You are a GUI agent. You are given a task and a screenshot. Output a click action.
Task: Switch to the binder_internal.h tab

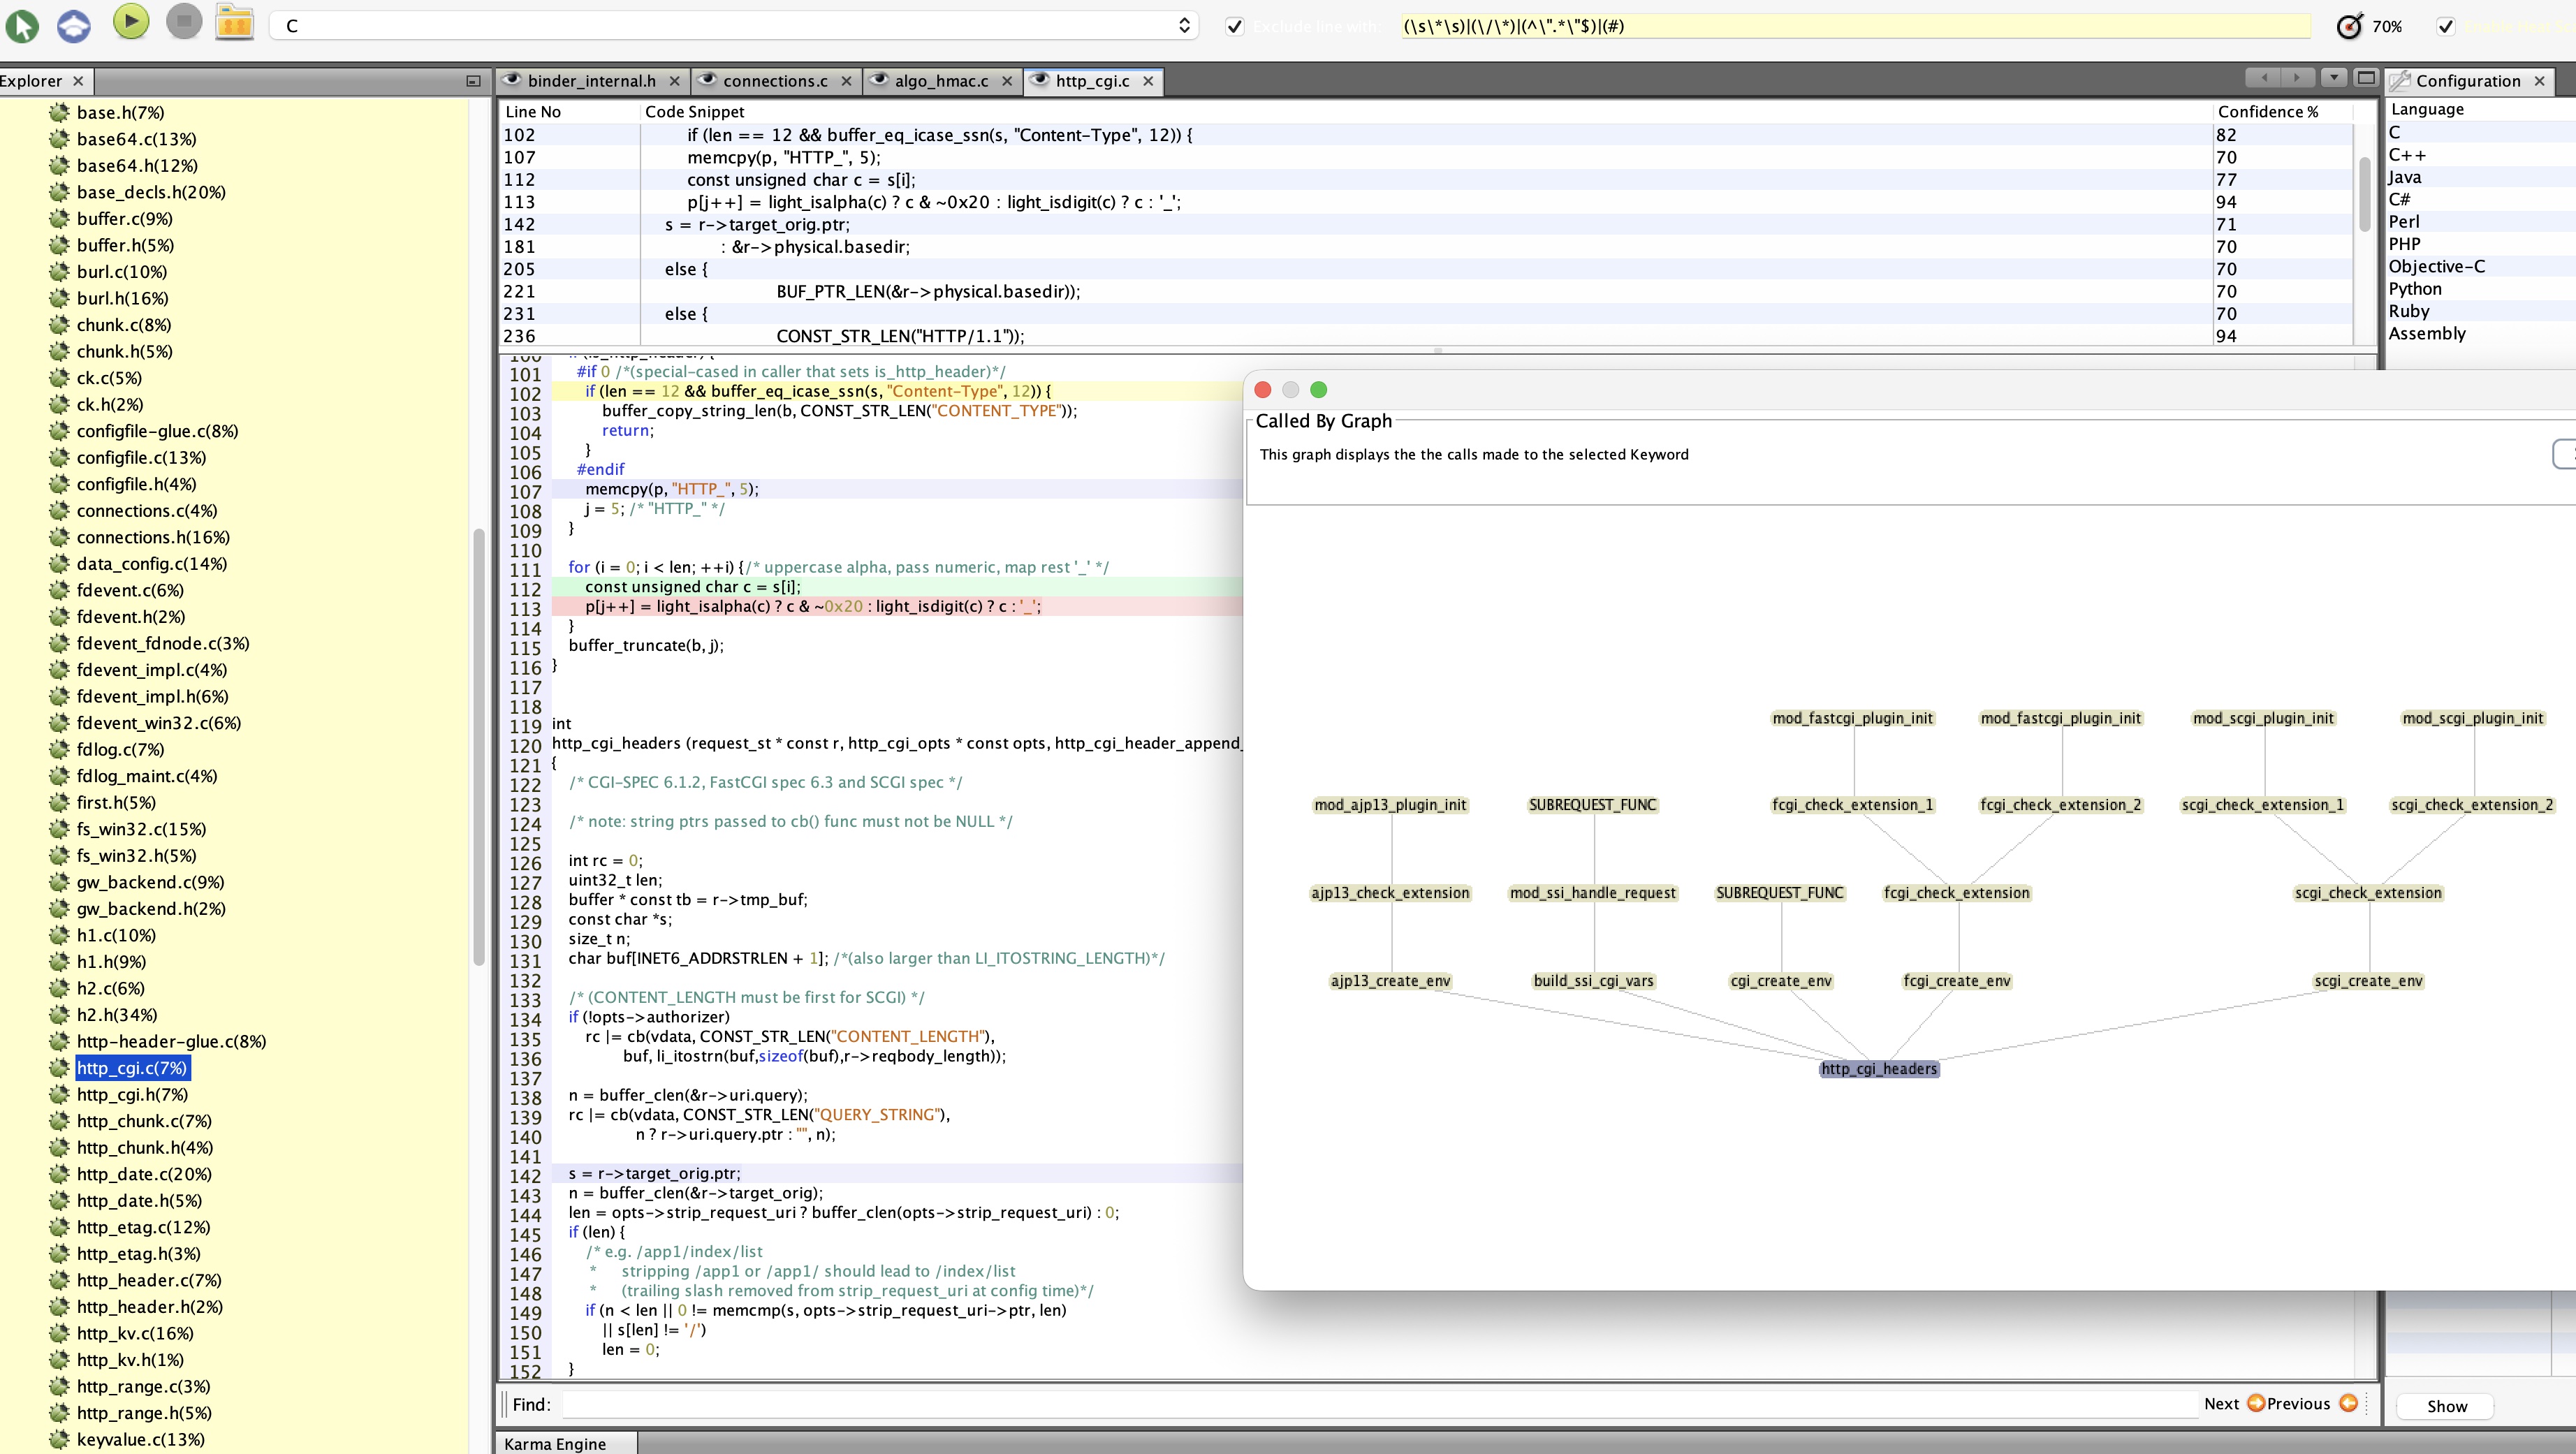(x=591, y=81)
